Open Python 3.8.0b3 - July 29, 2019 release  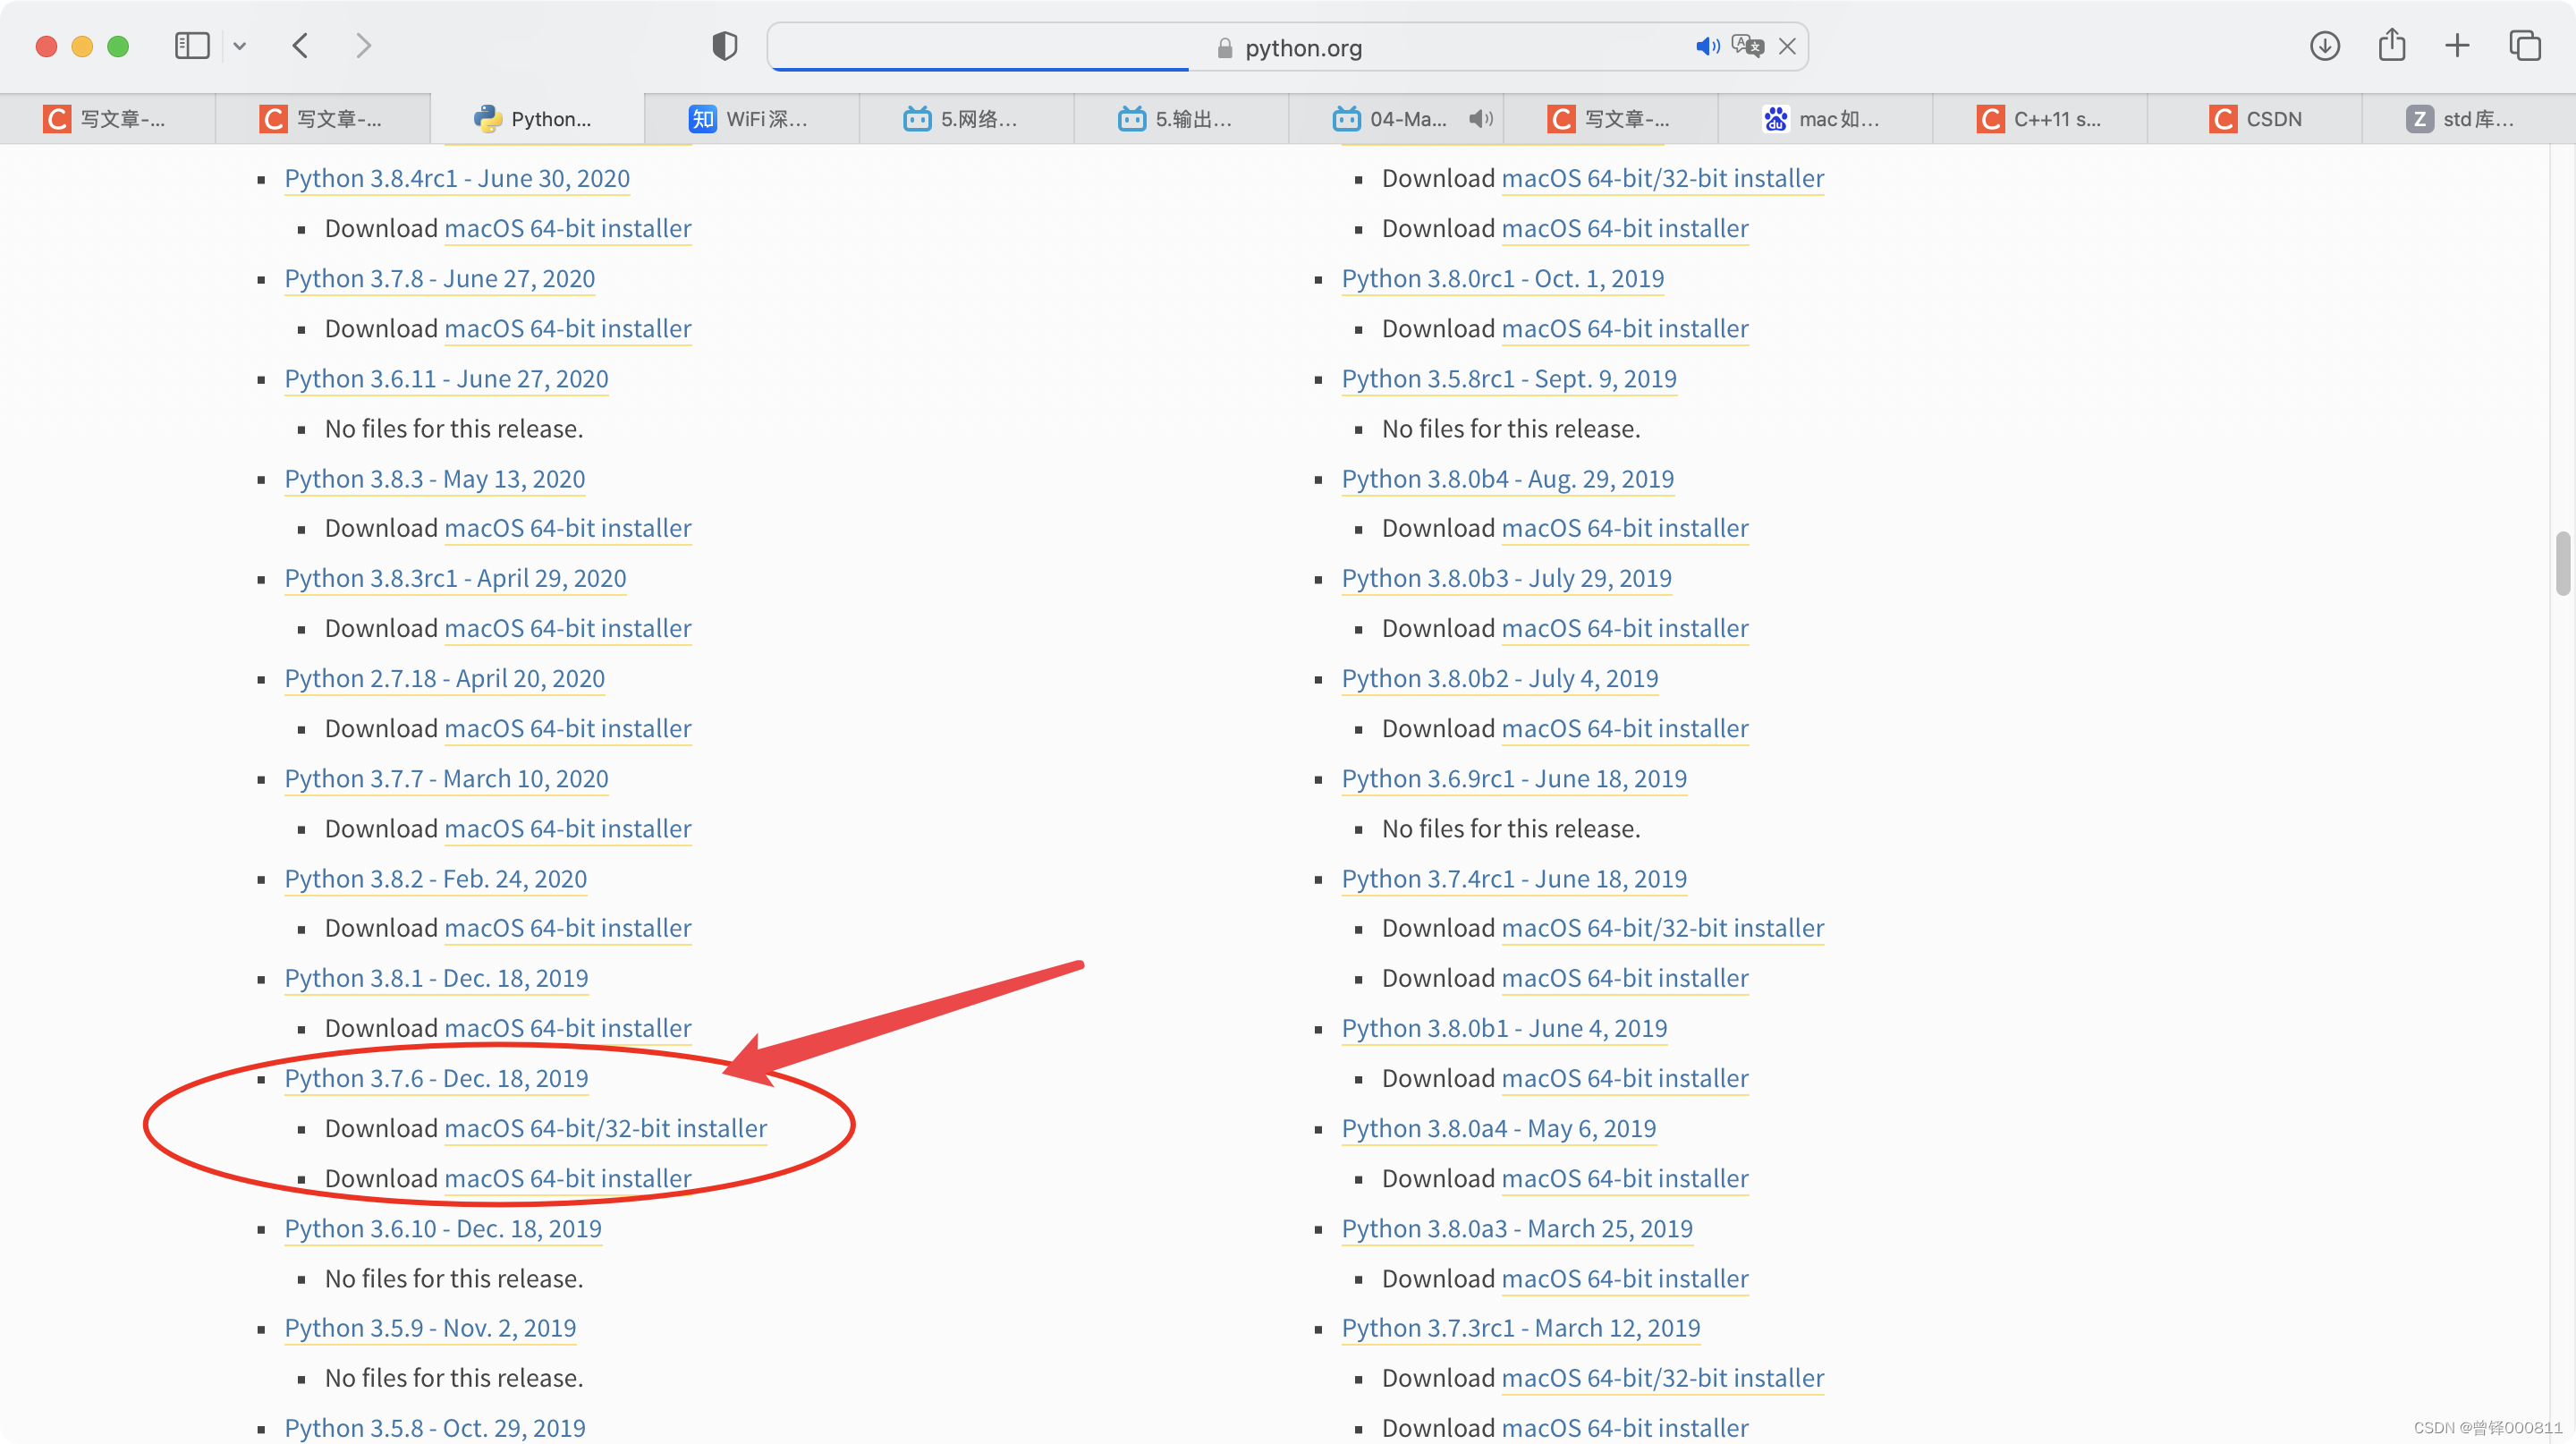click(1507, 578)
